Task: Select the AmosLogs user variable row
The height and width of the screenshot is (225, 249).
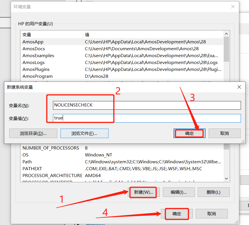Action: (x=122, y=63)
